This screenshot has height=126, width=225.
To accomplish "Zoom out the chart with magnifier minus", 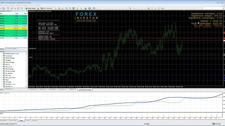I will coord(70,8).
